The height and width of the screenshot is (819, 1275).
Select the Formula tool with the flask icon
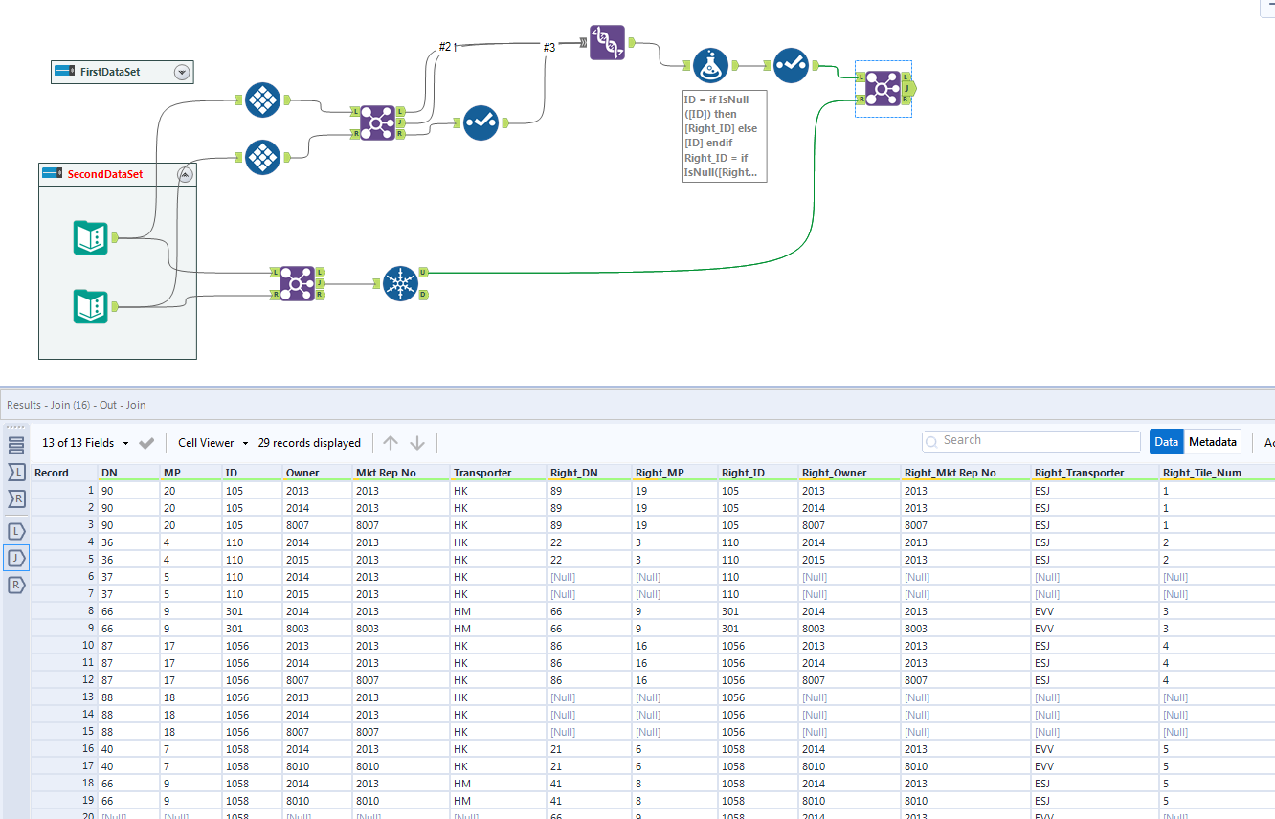[710, 65]
